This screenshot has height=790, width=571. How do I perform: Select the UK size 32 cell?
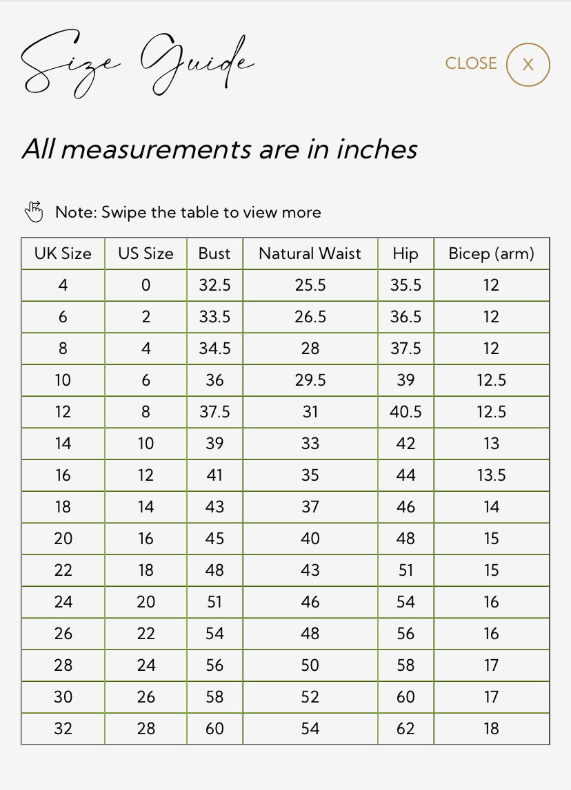click(63, 729)
